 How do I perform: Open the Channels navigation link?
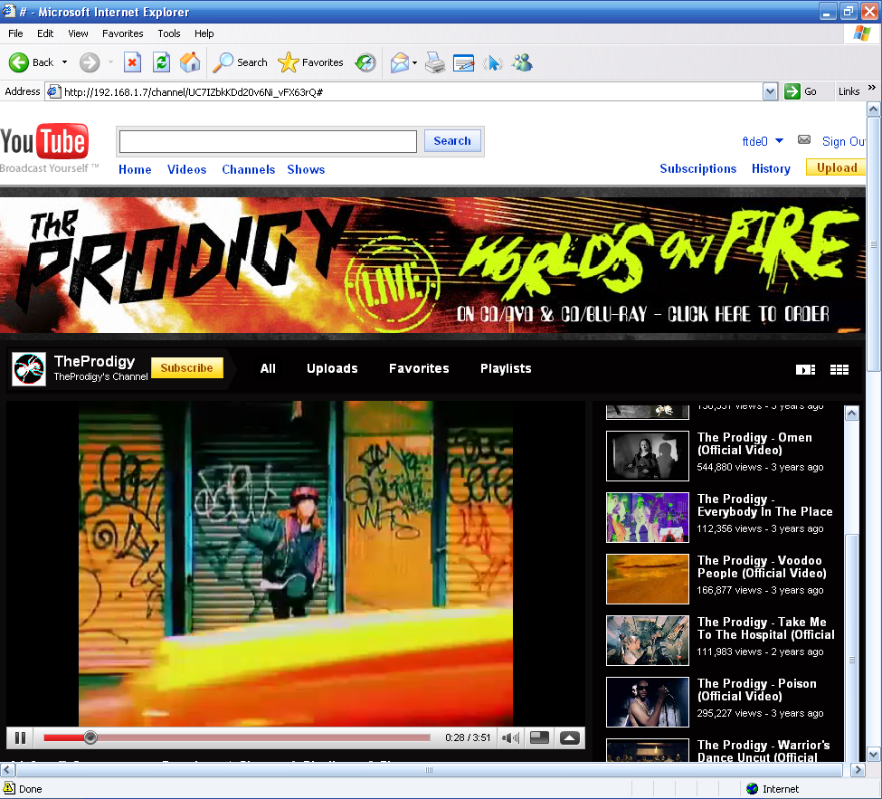coord(249,169)
